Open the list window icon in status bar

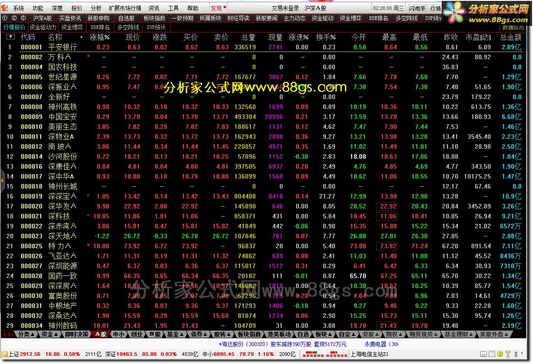[x=491, y=354]
